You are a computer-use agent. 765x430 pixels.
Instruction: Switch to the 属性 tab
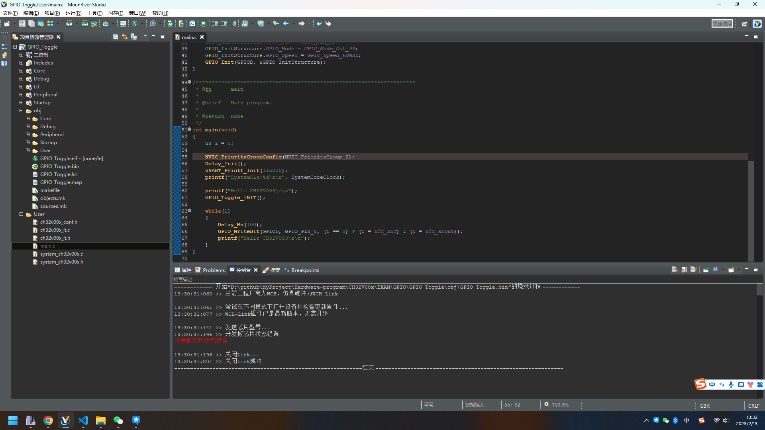(183, 270)
